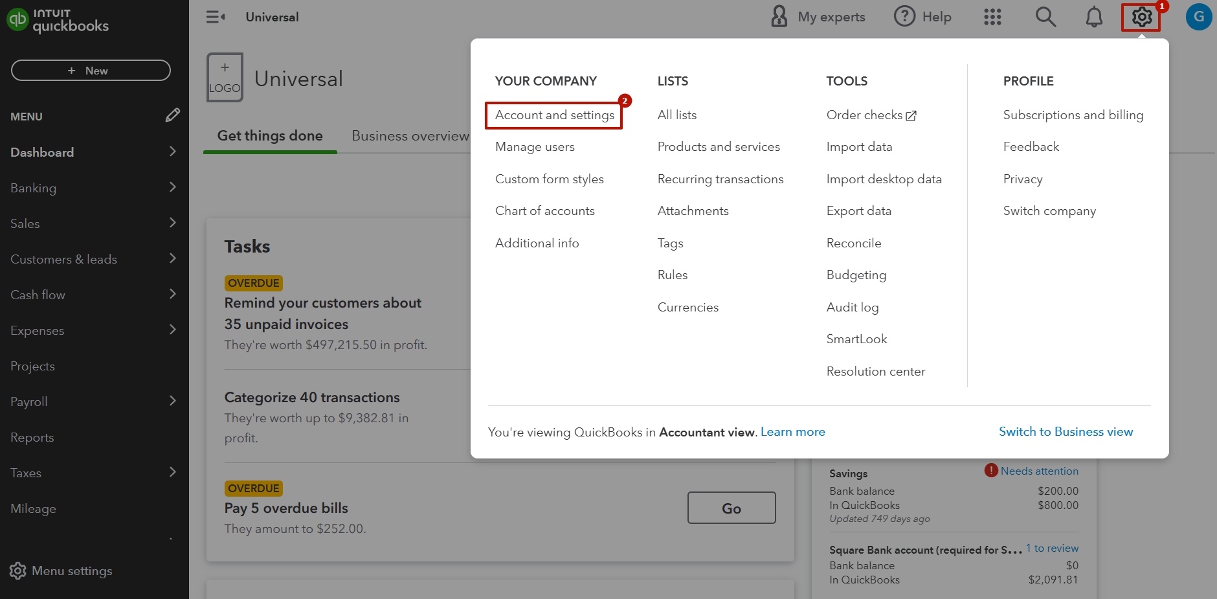
Task: Expand the Payroll sidebar item
Action: point(172,401)
